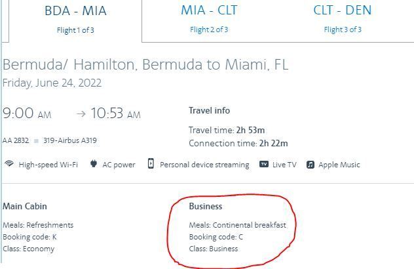Click the high-speed Wi-Fi icon
Image resolution: width=414 pixels, height=269 pixels.
click(x=9, y=164)
